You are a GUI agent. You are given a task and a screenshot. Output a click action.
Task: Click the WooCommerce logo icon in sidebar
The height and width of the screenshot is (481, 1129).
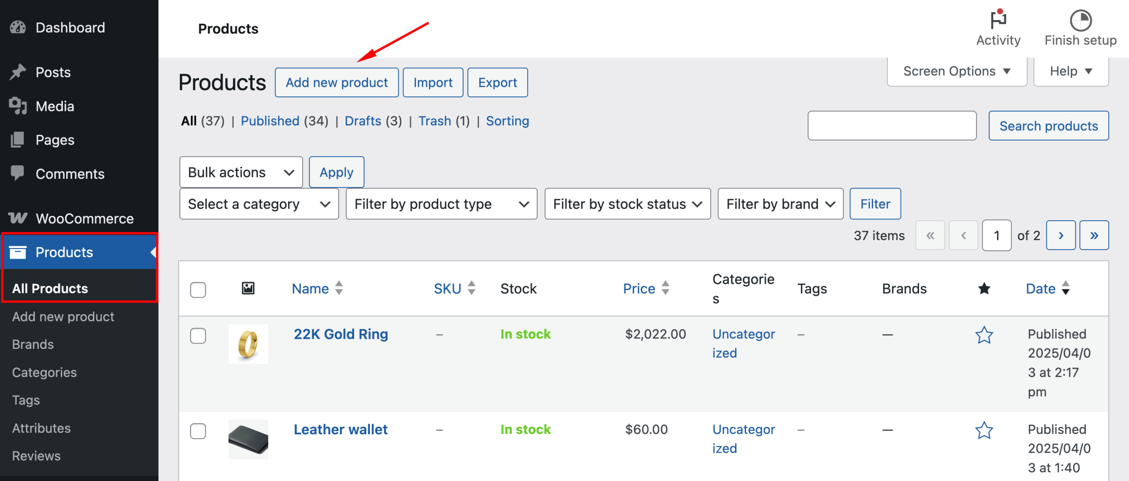[x=18, y=218]
